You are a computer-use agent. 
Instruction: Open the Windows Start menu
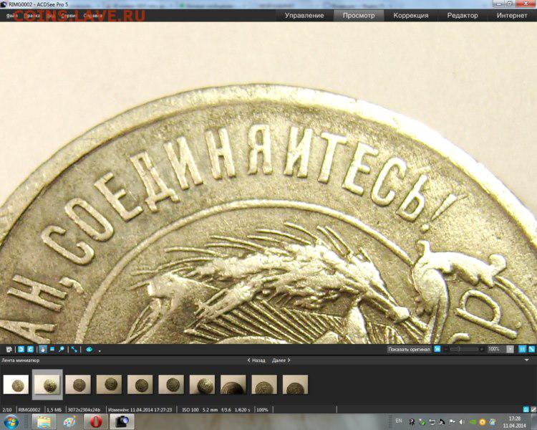click(x=11, y=422)
